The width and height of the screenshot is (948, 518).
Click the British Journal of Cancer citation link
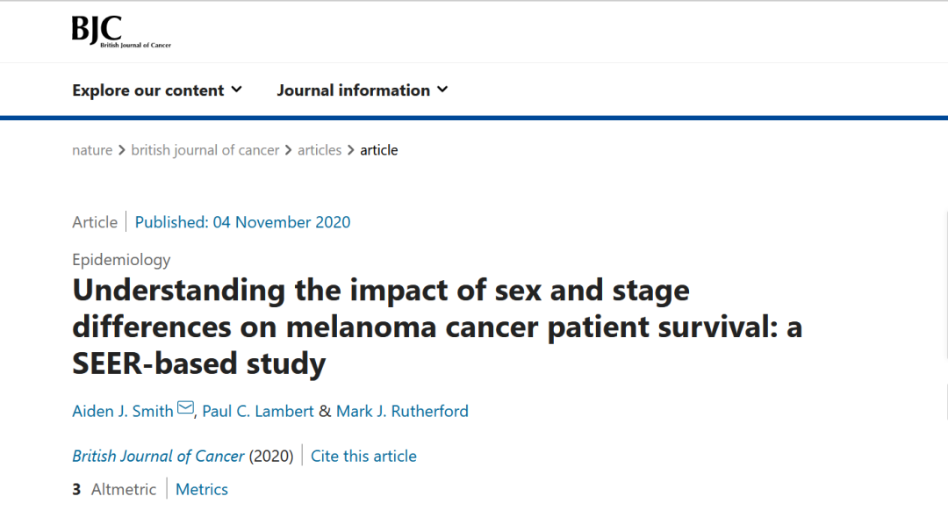pos(158,456)
